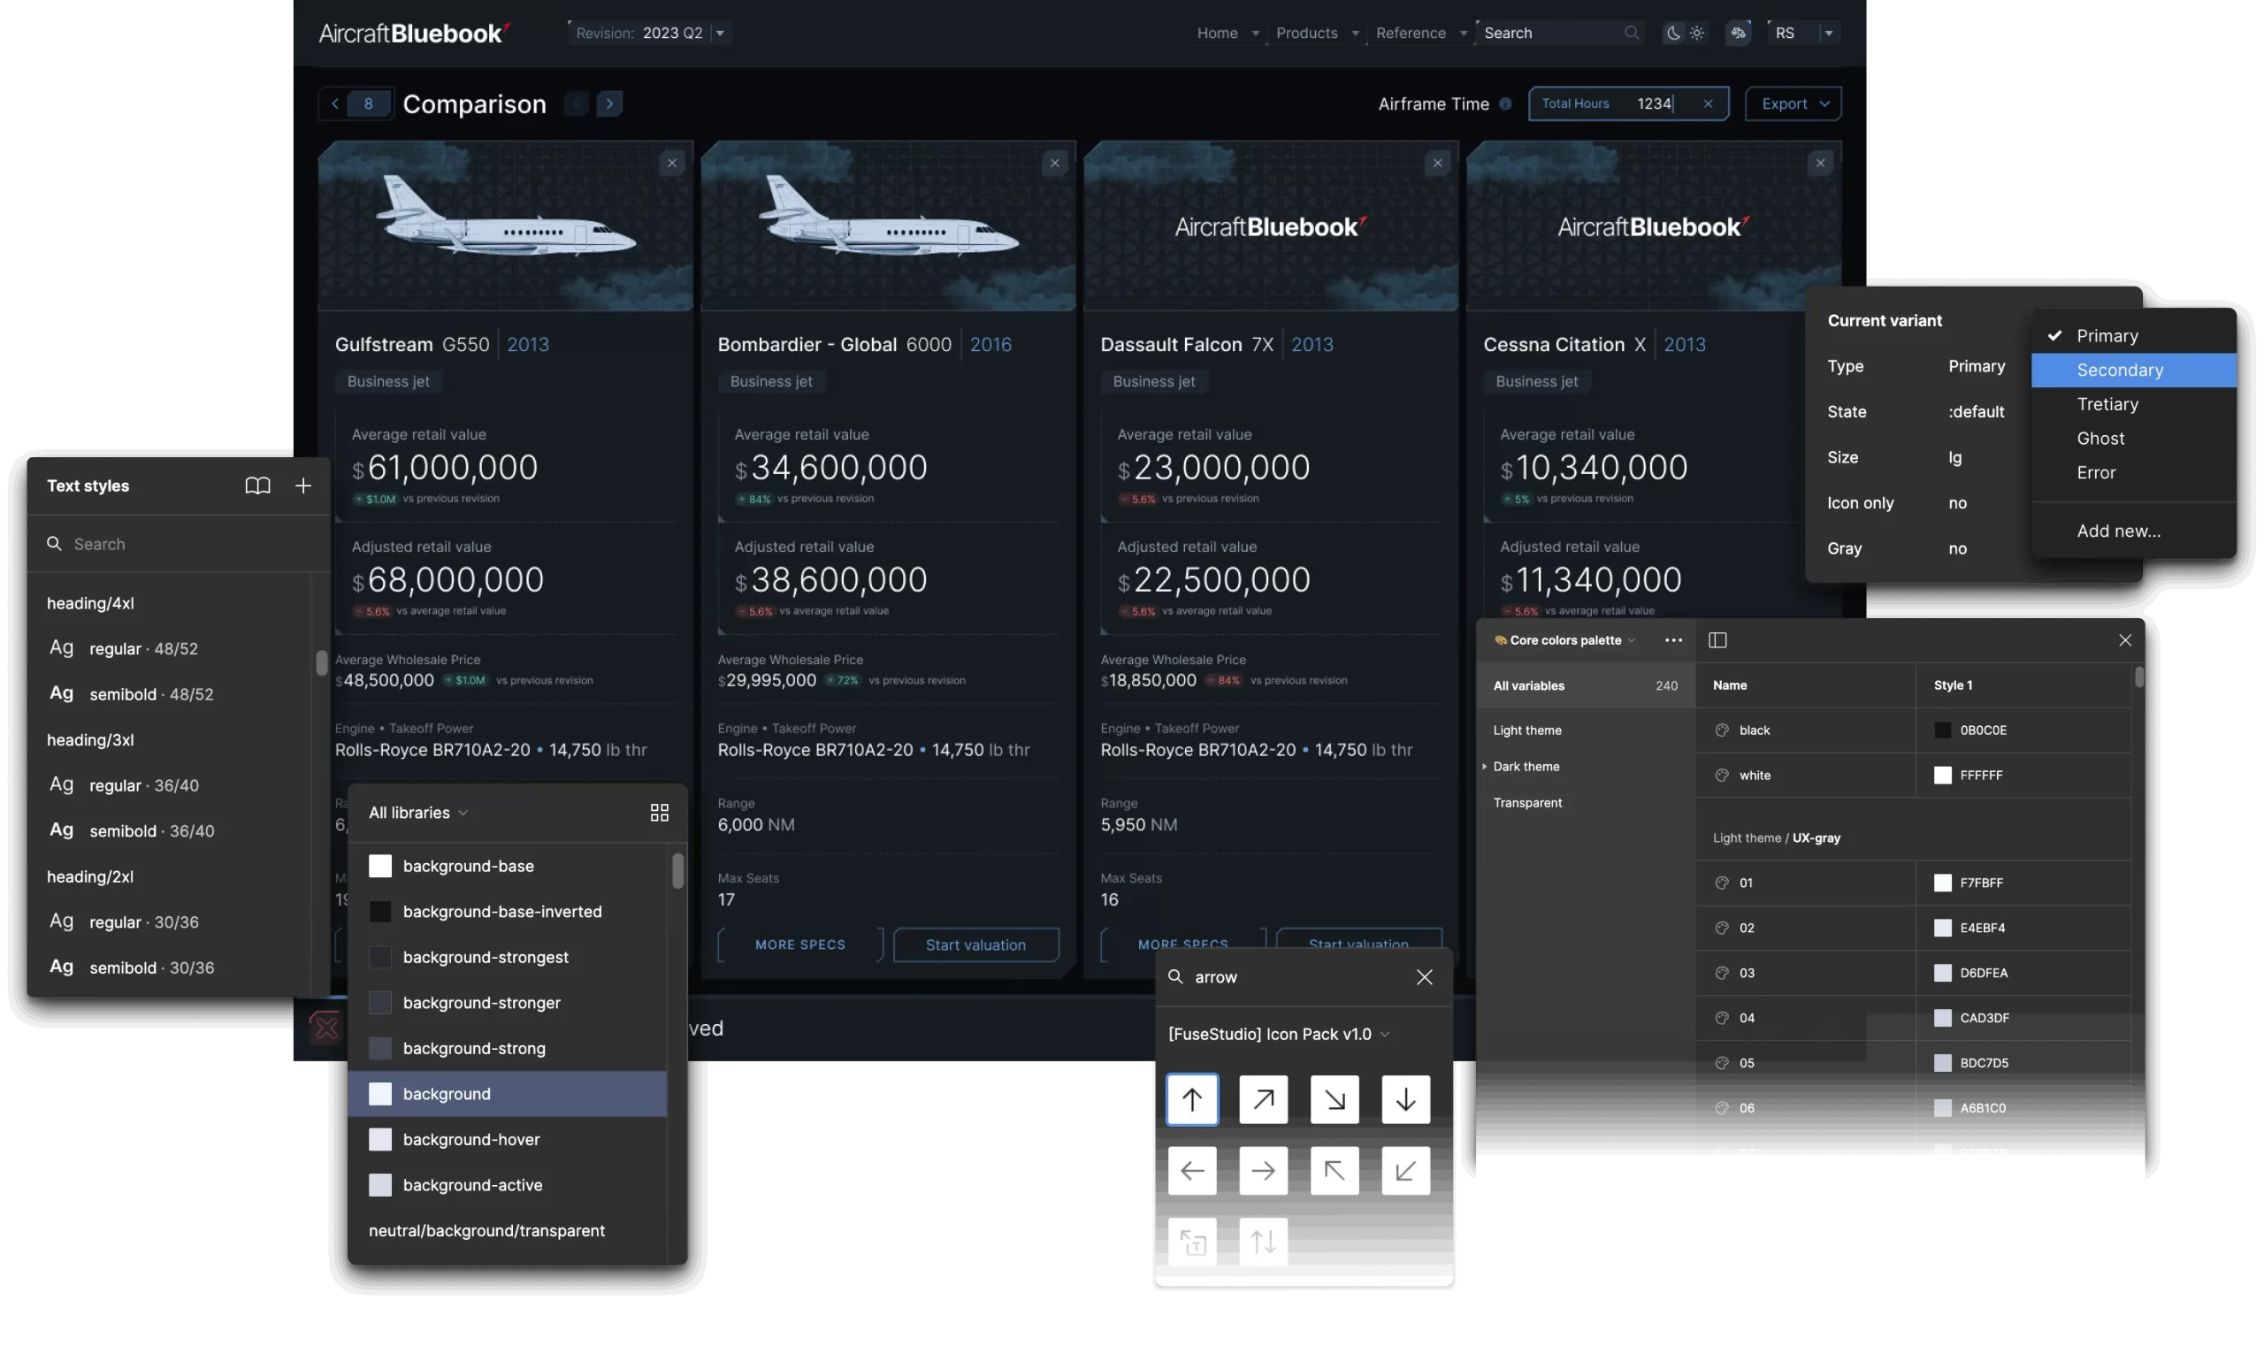Open the text styles library book icon
2264x1346 pixels.
coord(257,486)
